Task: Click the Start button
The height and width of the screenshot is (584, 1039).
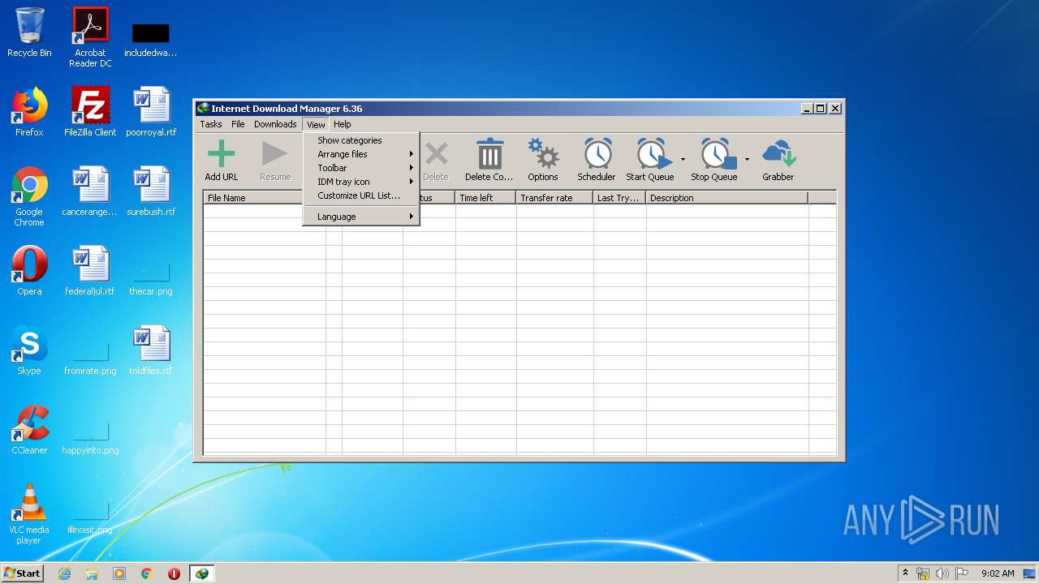Action: tap(22, 573)
